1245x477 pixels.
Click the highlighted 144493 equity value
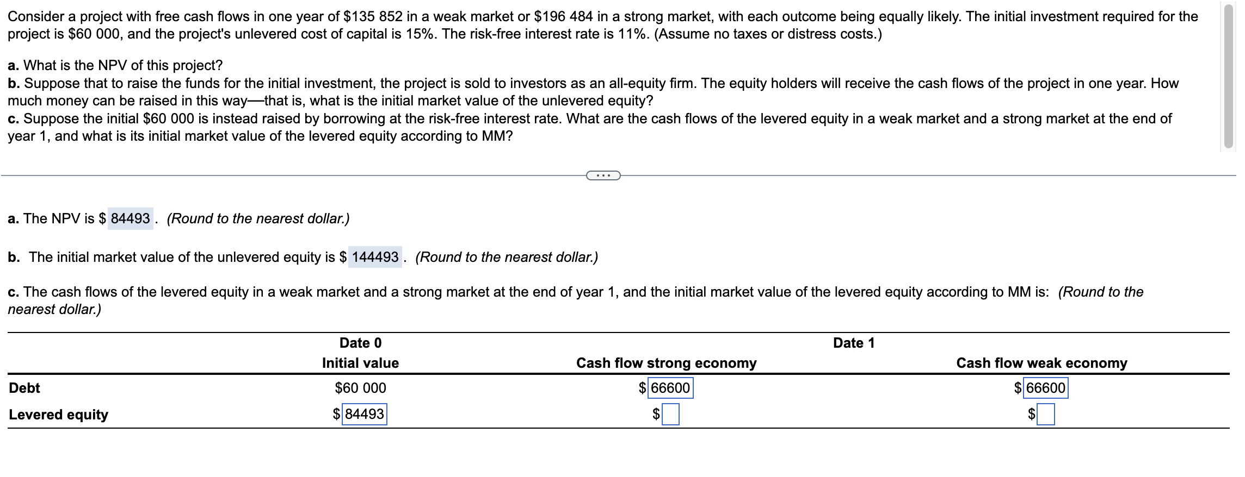click(x=377, y=256)
